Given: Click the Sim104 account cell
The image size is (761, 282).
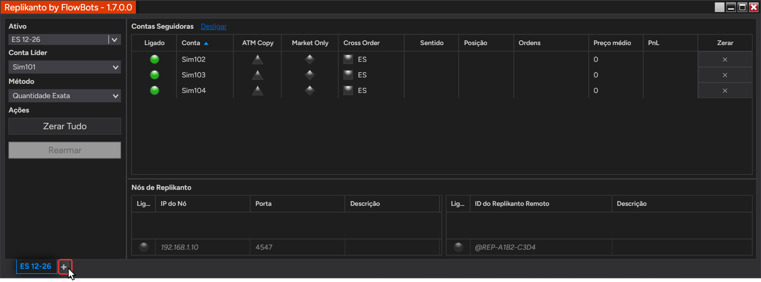Looking at the screenshot, I should 205,91.
